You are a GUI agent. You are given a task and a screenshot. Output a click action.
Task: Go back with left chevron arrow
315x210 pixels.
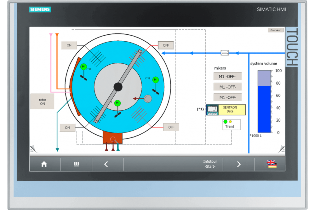coord(106,164)
